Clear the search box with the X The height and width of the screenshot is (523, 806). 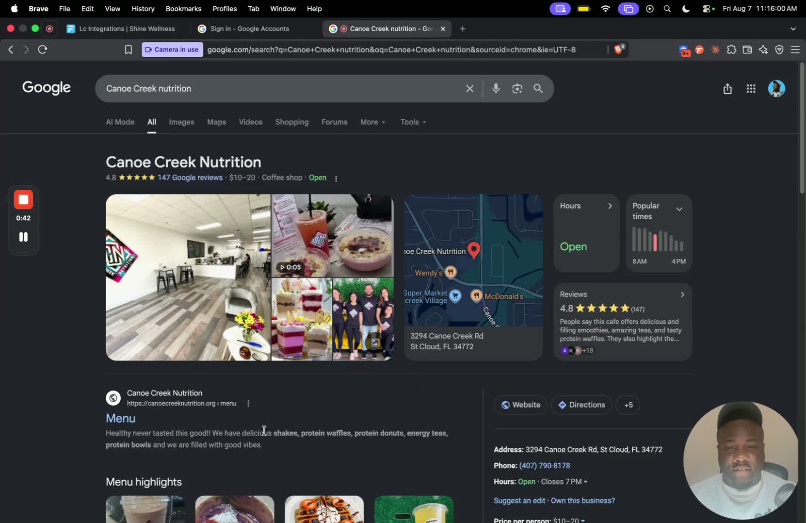[469, 88]
